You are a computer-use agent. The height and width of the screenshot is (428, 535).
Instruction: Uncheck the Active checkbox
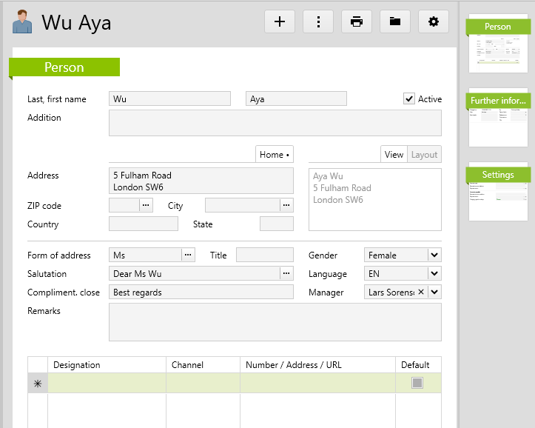point(409,98)
